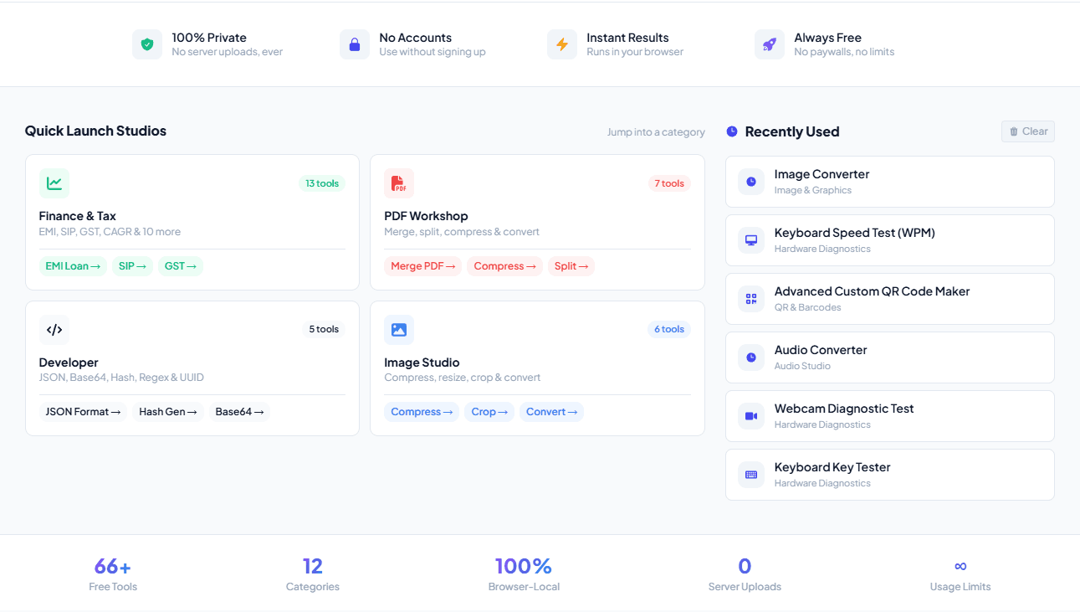Screen dimensions: 1080x612
Task: Open Webcam Diagnostic Test recent entry
Action: (890, 416)
